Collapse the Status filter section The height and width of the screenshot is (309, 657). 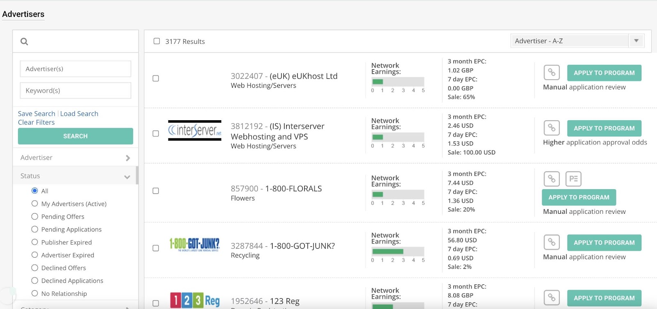(75, 176)
